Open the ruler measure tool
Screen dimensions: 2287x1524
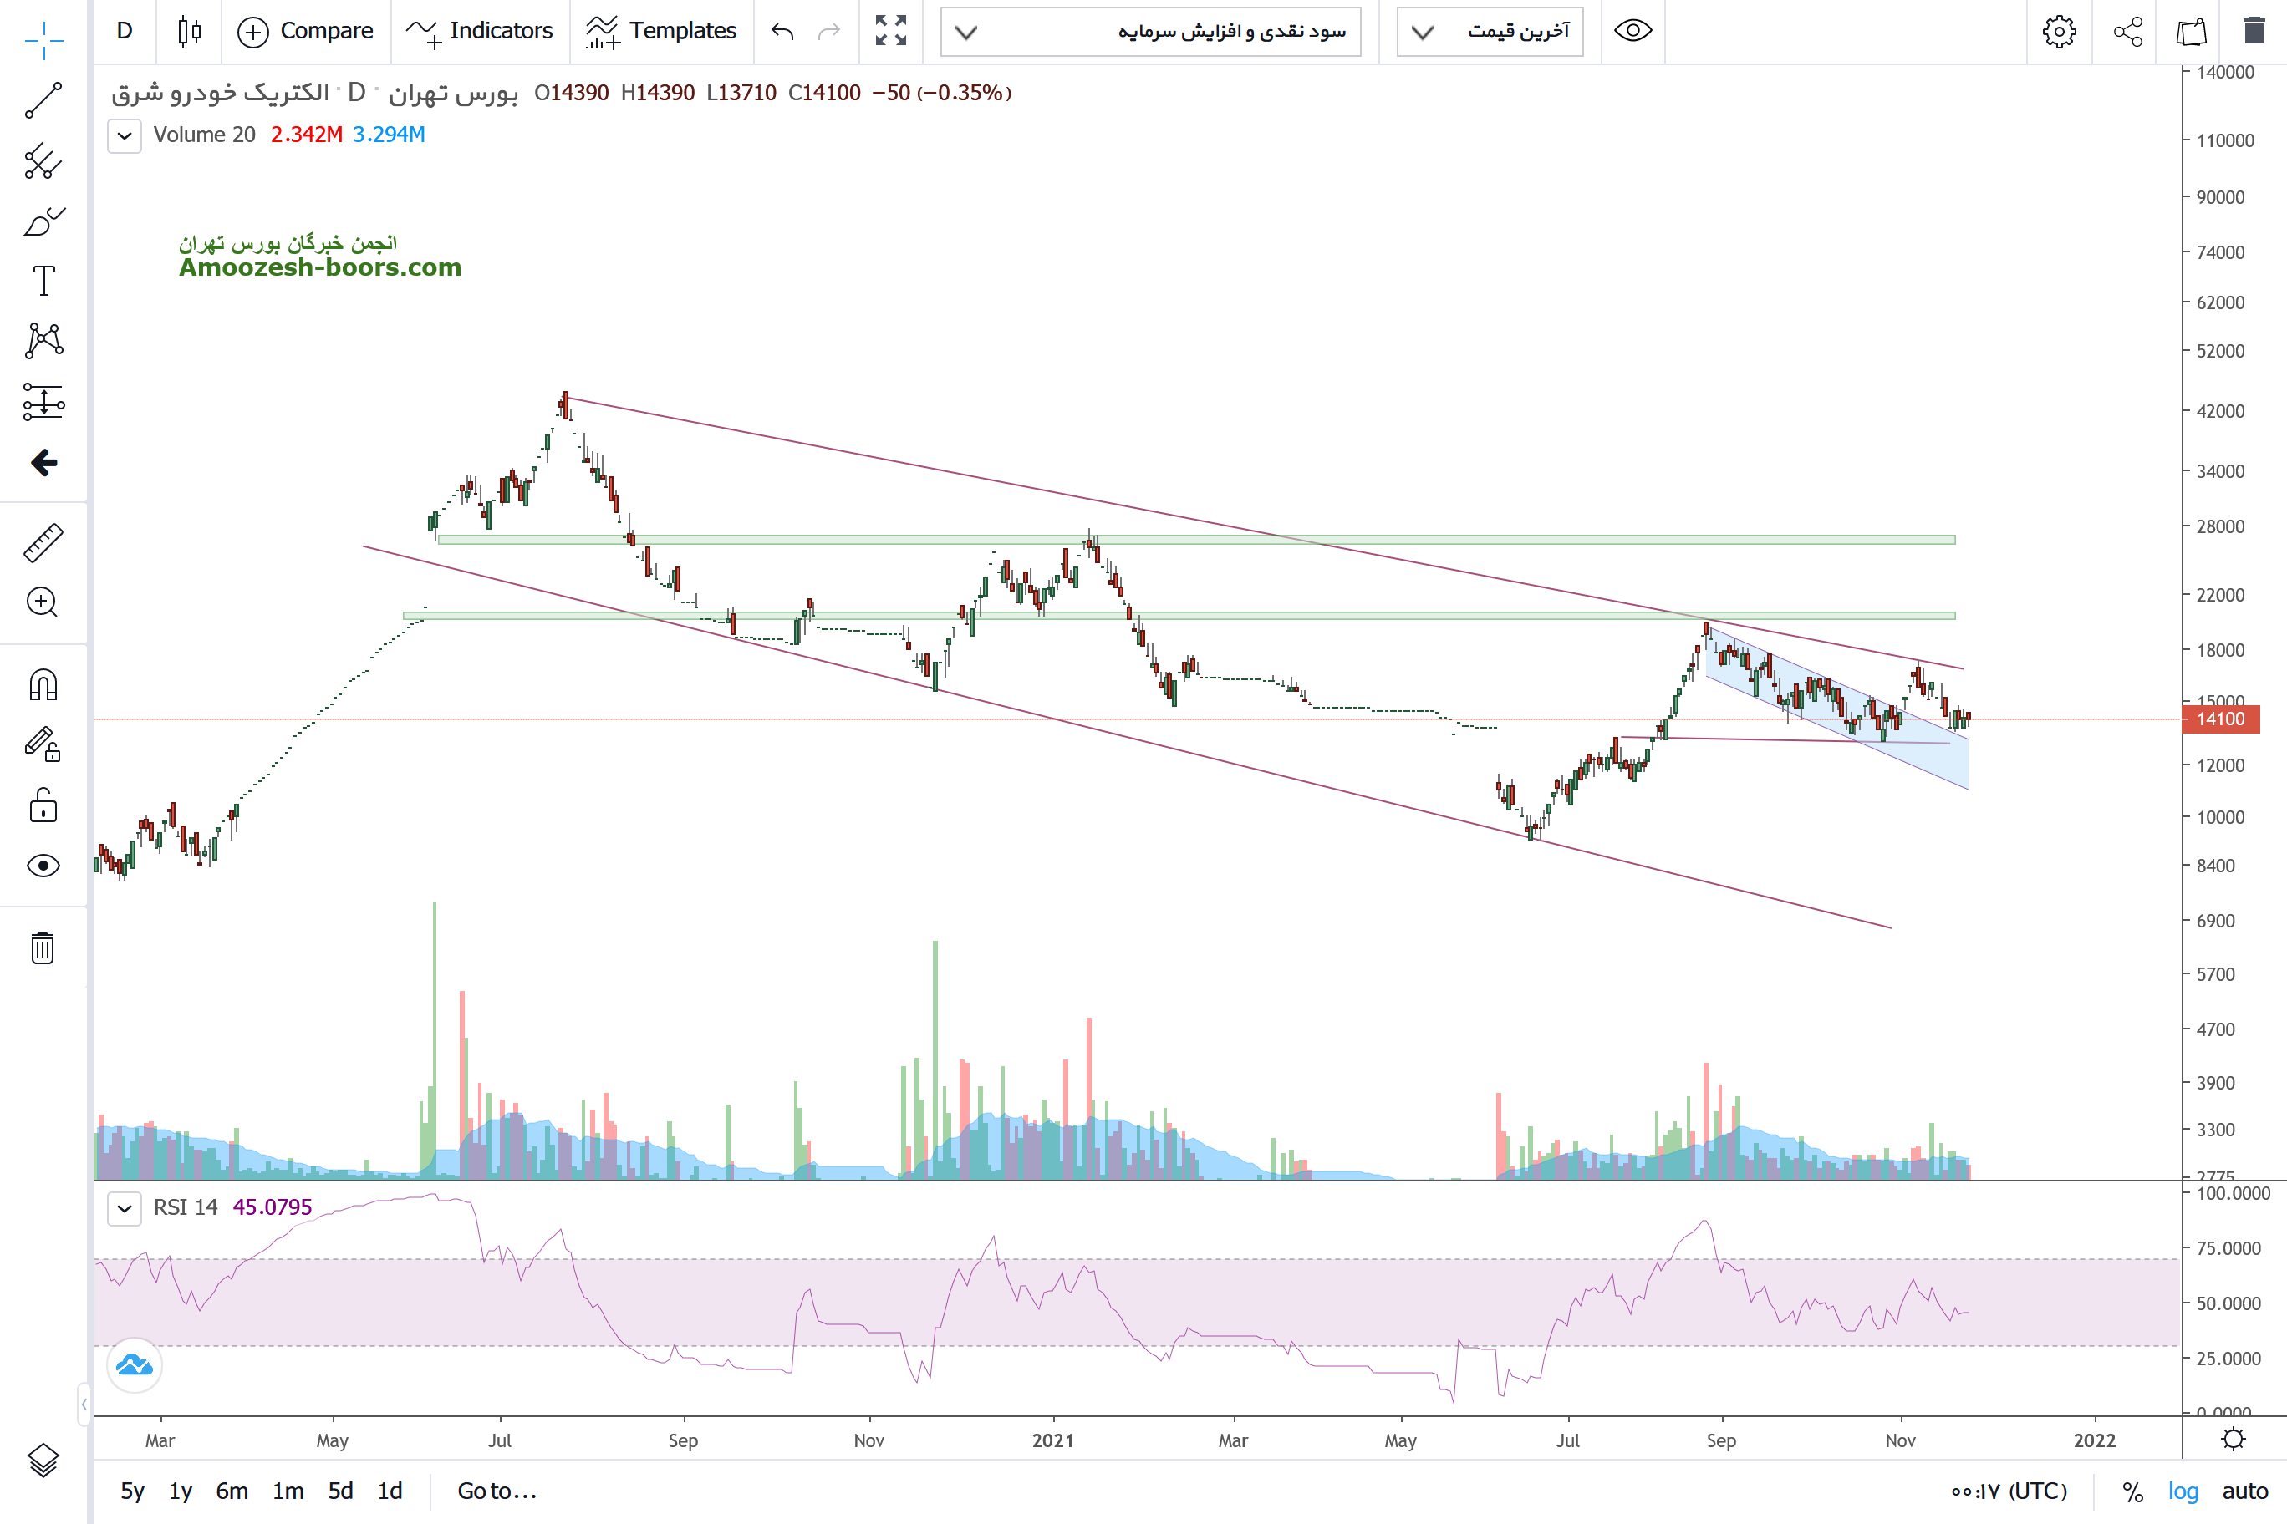tap(43, 543)
